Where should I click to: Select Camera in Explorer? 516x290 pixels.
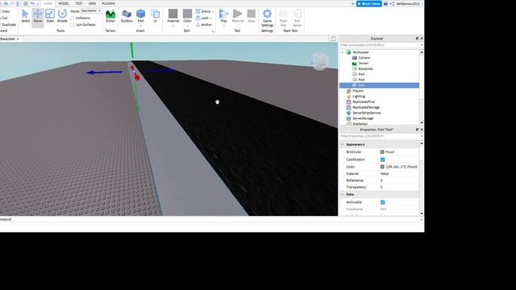[364, 58]
